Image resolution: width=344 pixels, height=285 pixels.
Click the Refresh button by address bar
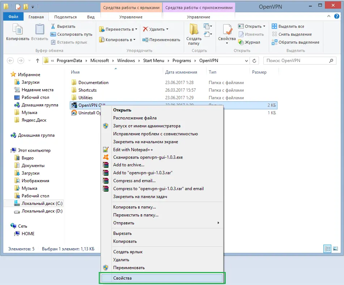pos(254,61)
